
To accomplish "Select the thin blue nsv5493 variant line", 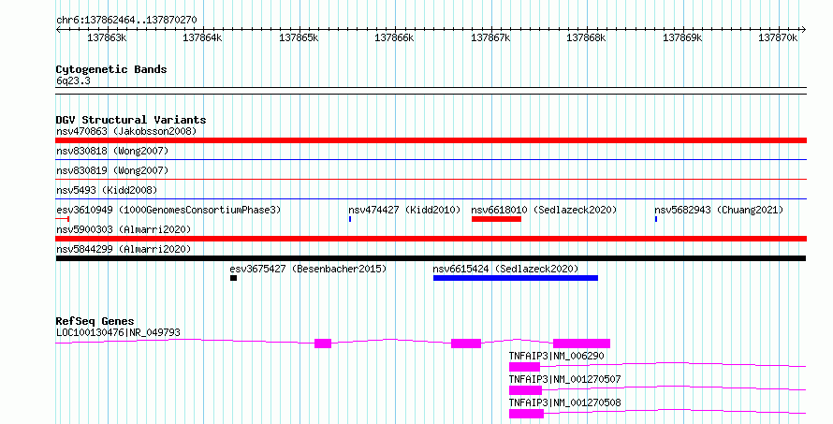I will [431, 199].
